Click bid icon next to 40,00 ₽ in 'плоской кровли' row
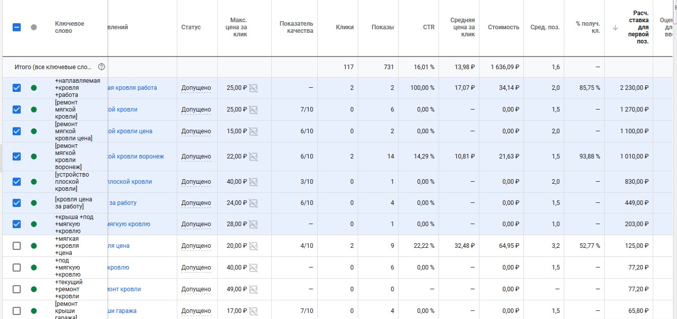Image resolution: width=677 pixels, height=319 pixels. tap(254, 182)
